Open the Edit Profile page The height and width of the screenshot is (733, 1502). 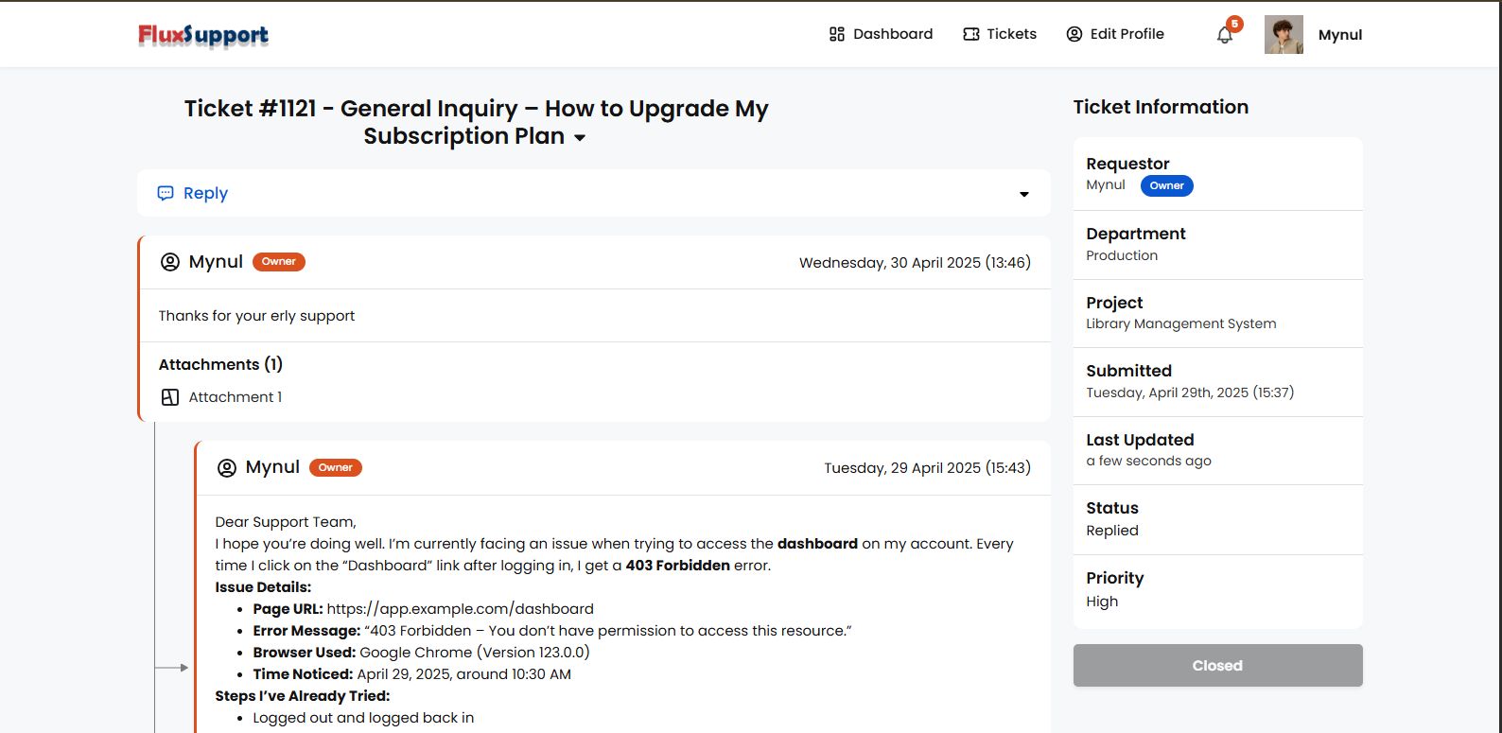(1115, 34)
